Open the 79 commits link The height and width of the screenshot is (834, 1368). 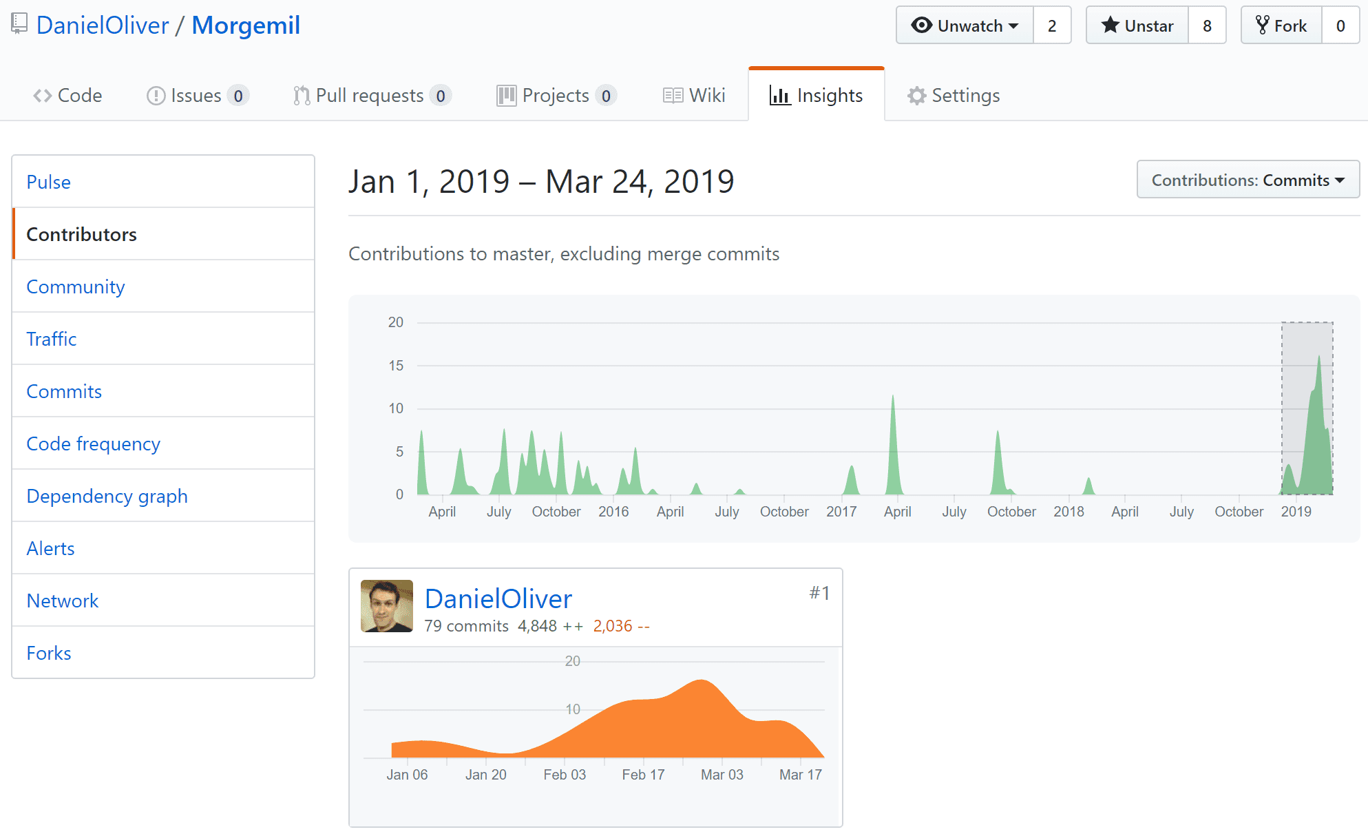466,626
